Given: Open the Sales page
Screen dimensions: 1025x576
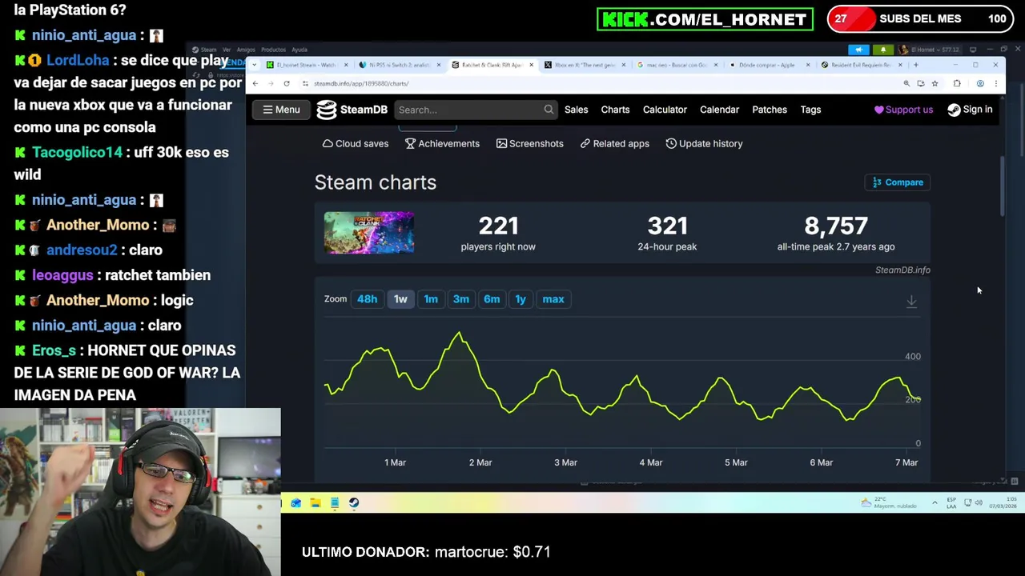Looking at the screenshot, I should [576, 110].
